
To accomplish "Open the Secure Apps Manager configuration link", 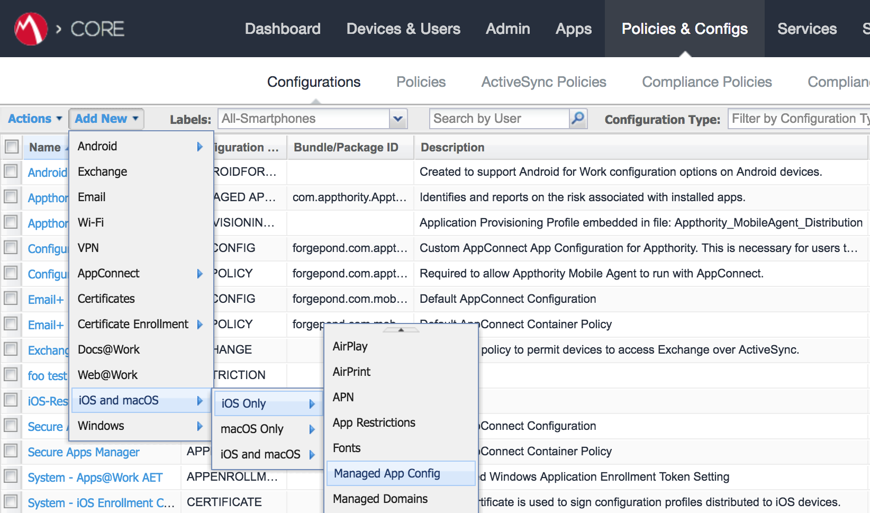I will (x=83, y=452).
